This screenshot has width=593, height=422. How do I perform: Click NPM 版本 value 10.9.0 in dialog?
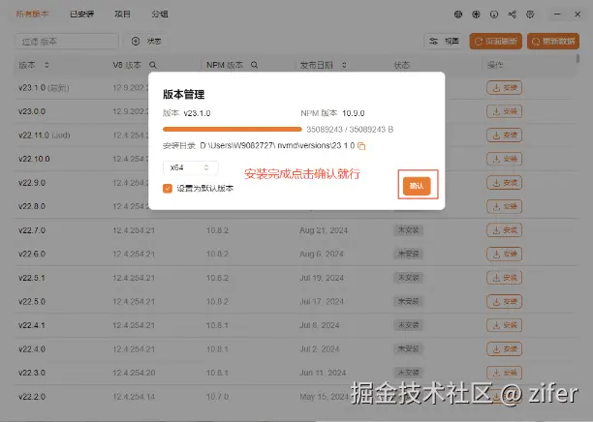(x=354, y=113)
